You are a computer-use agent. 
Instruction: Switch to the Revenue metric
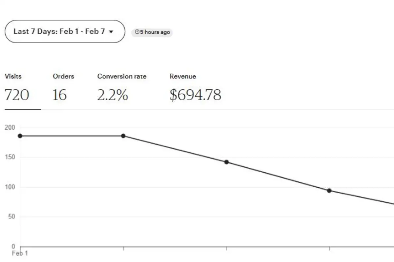183,76
